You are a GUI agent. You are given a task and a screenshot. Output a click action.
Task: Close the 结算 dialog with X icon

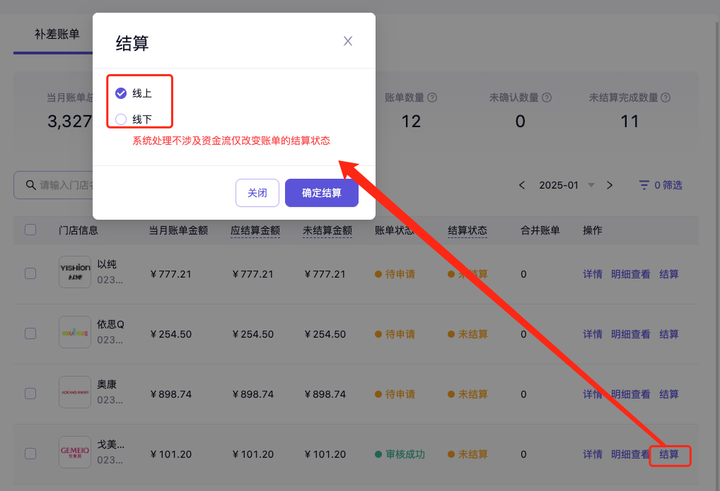347,41
